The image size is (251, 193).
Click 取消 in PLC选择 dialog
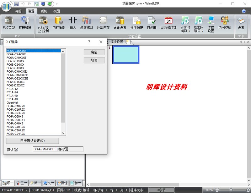tap(94, 60)
